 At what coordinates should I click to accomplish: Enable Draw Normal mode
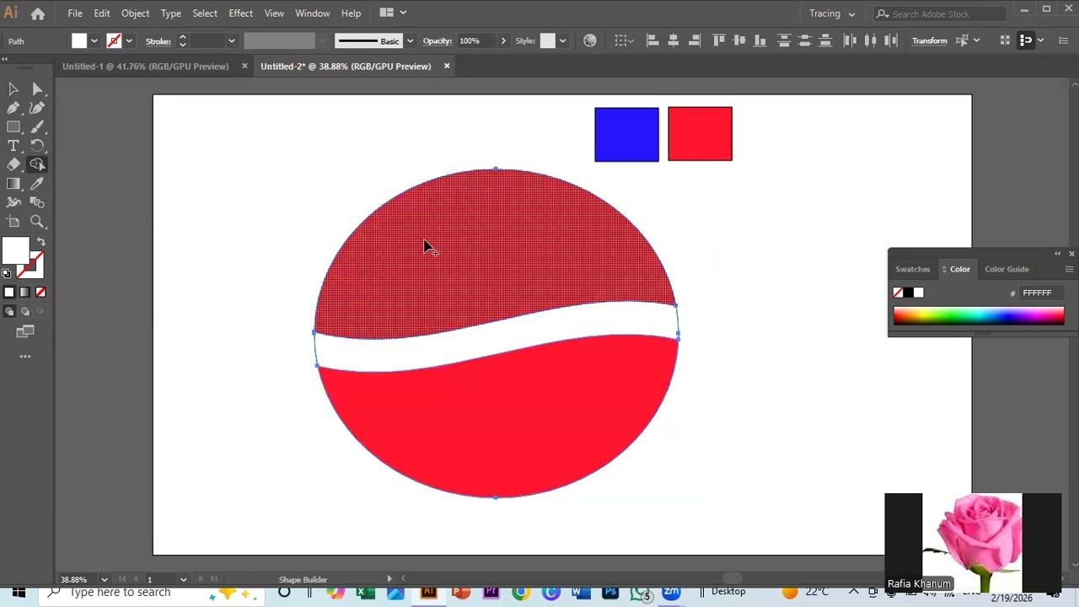[x=9, y=311]
